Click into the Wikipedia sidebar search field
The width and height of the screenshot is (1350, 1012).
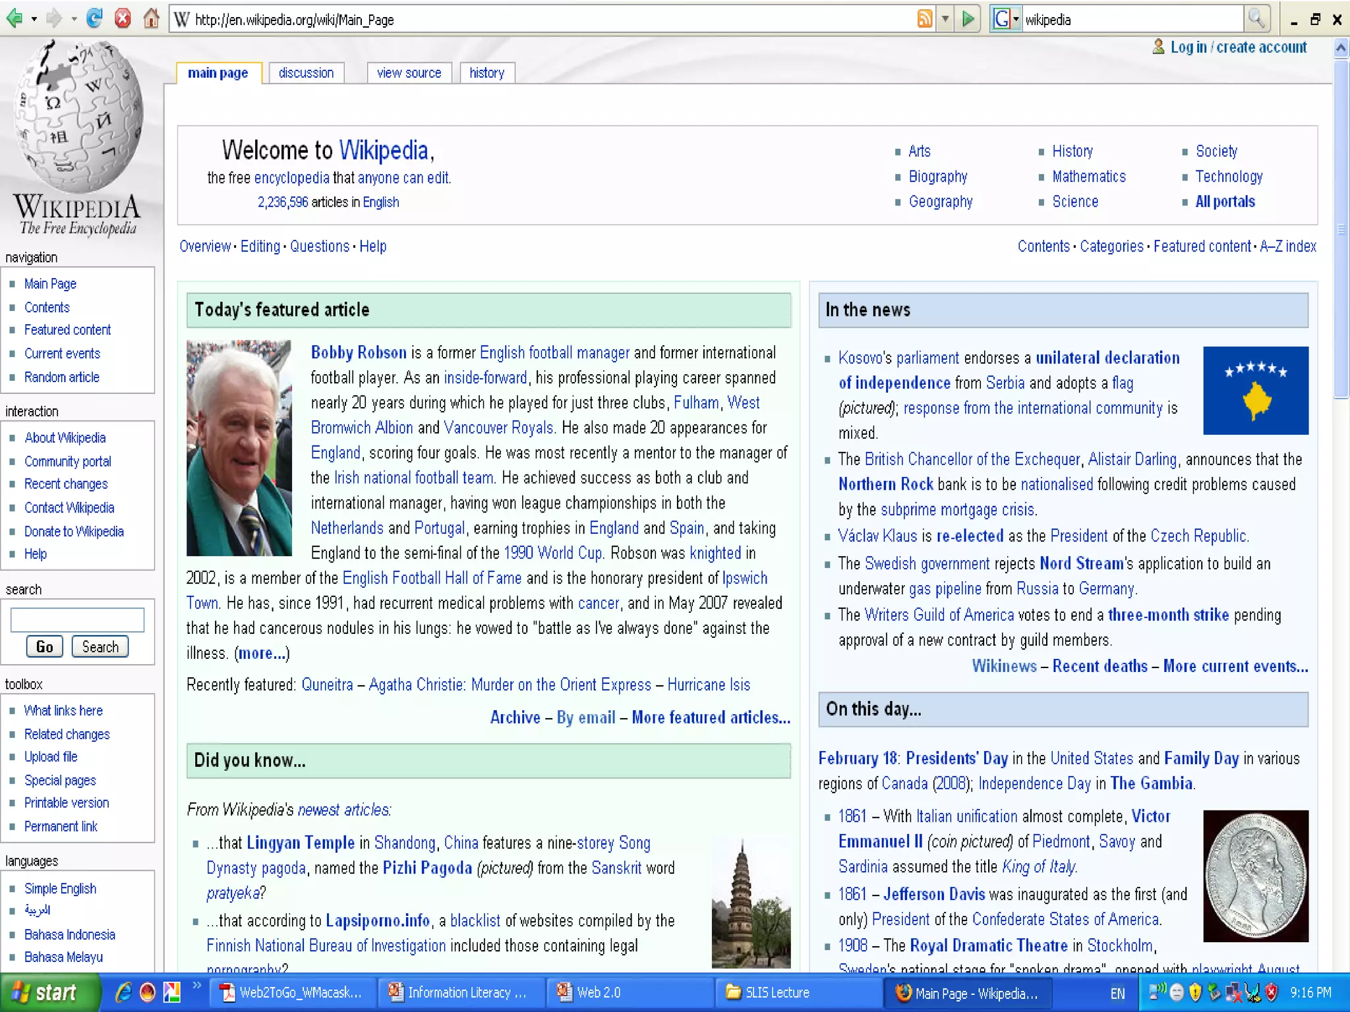click(77, 620)
